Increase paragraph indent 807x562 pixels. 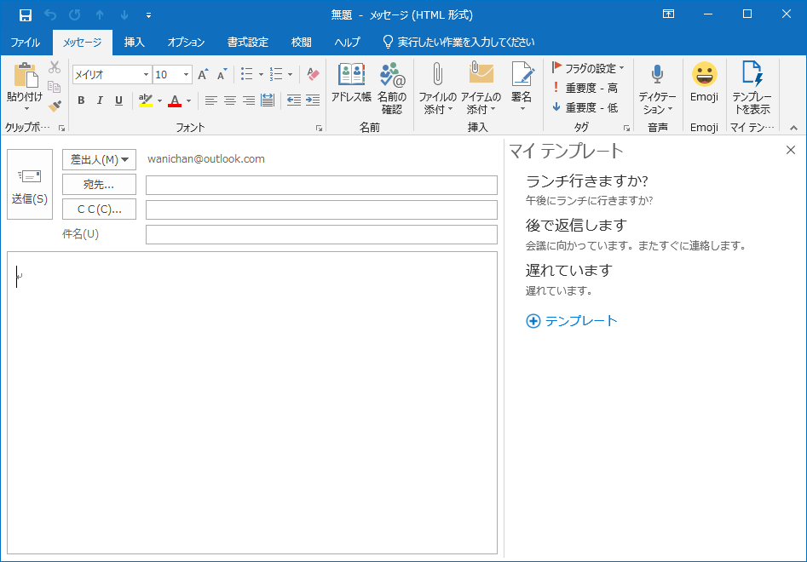pos(313,100)
